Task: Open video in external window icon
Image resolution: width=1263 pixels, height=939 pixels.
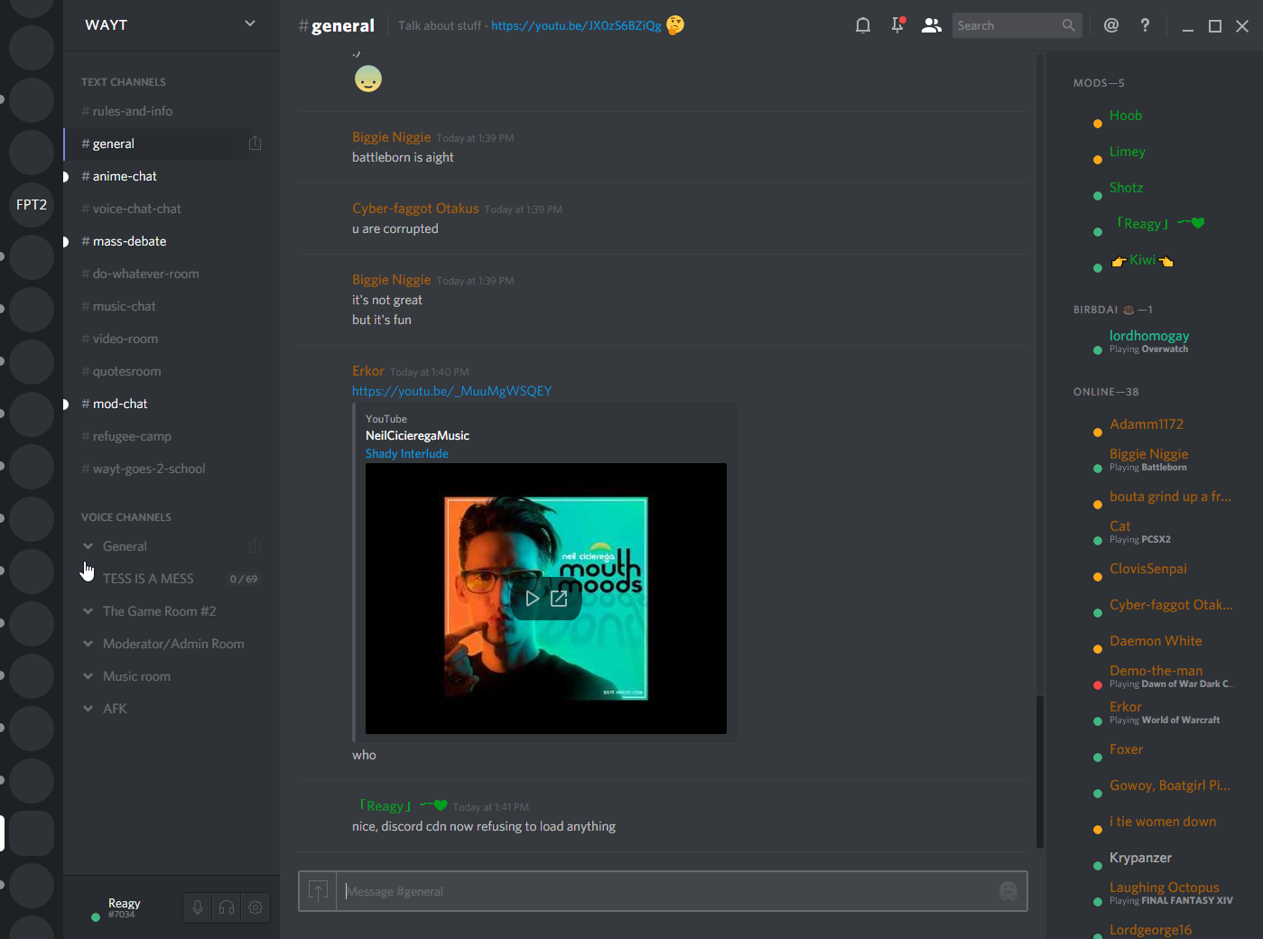Action: (560, 599)
